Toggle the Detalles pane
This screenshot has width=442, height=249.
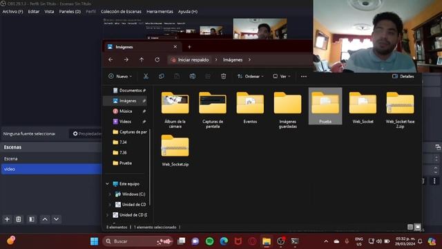(403, 76)
